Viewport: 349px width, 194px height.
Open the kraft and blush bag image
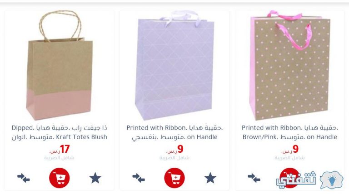(60, 65)
